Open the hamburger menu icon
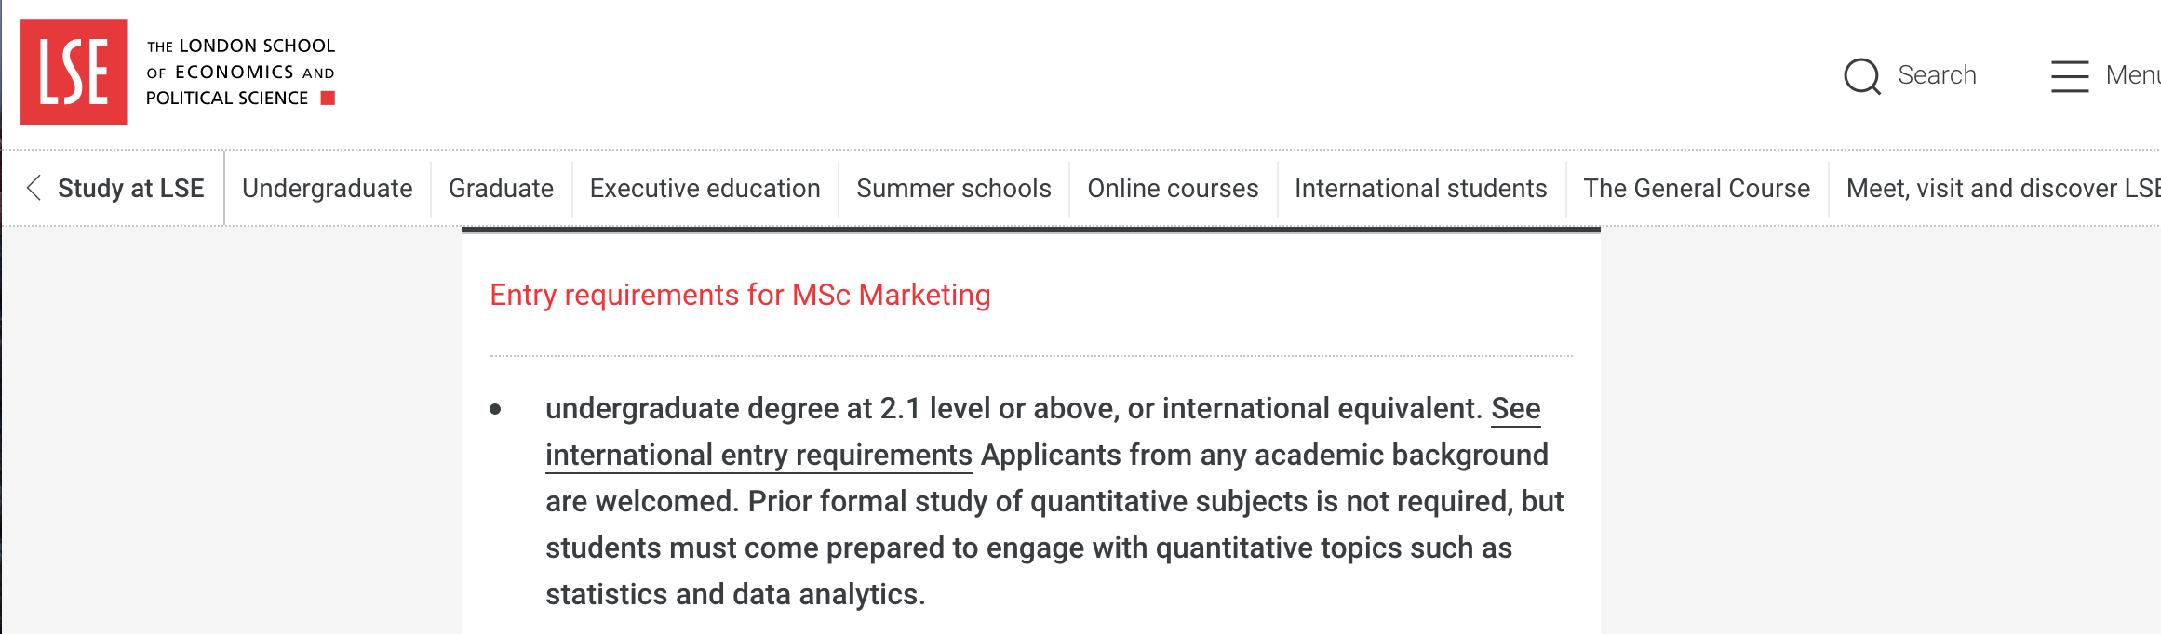2161x634 pixels. 2070,76
